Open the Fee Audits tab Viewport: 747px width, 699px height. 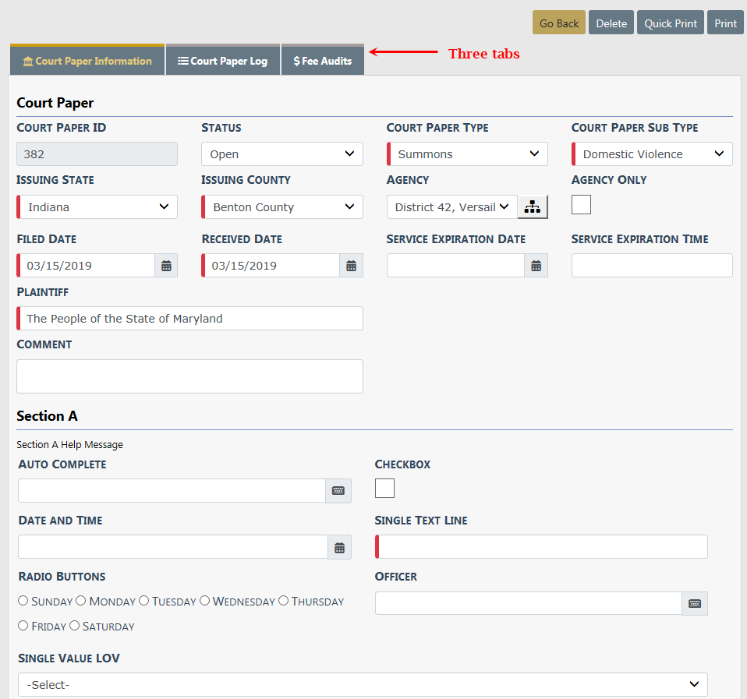323,61
